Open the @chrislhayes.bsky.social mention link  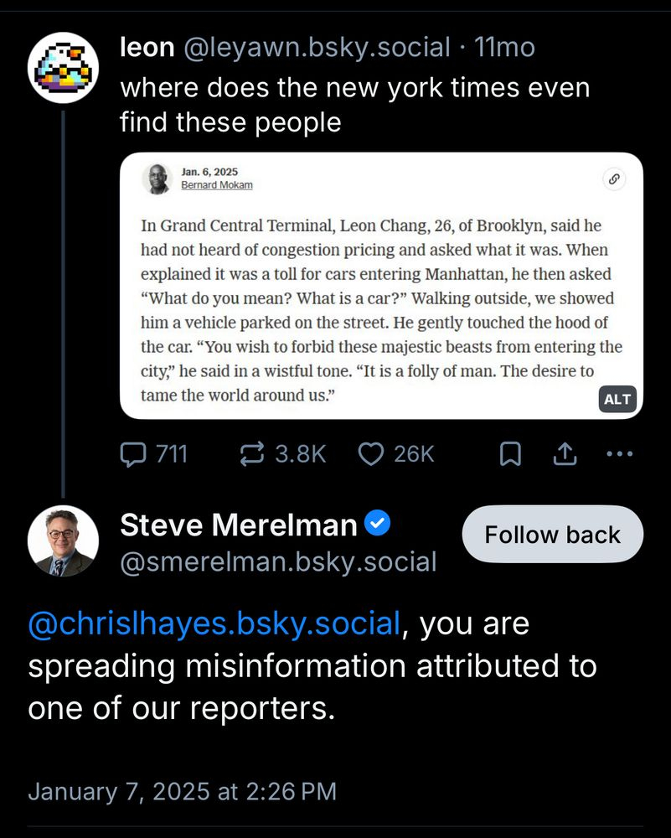coord(214,624)
